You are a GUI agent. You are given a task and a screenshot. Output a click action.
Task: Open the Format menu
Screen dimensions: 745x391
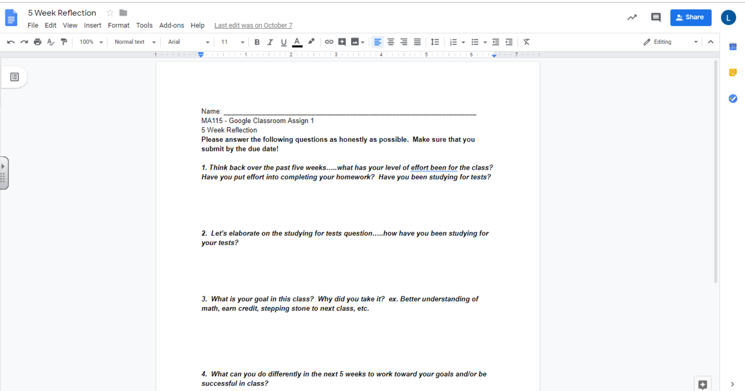(119, 25)
